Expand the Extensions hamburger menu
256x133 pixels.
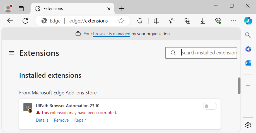[11, 53]
